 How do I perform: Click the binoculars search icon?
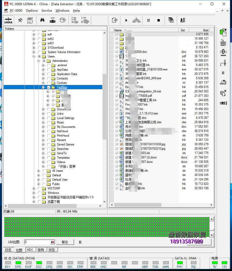click(x=42, y=20)
